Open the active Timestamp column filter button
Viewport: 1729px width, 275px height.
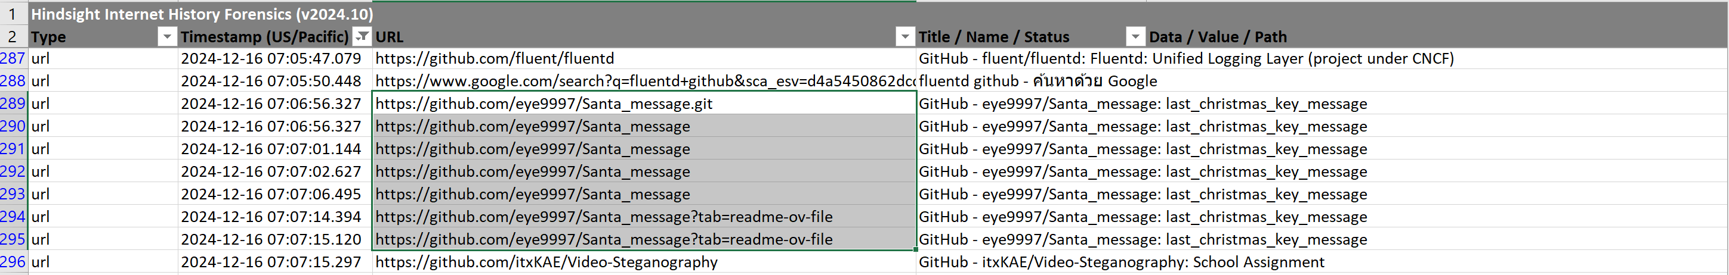tap(362, 37)
